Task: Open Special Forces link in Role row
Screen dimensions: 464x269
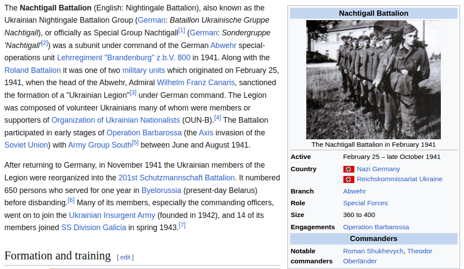Action: tap(365, 203)
